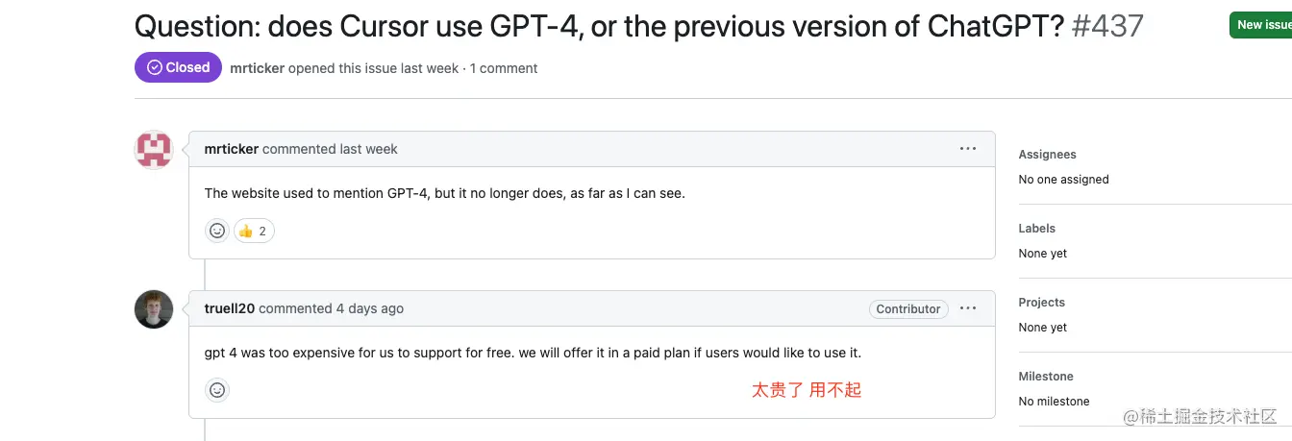Open mrticker username in first comment
This screenshot has width=1292, height=441.
pos(231,149)
